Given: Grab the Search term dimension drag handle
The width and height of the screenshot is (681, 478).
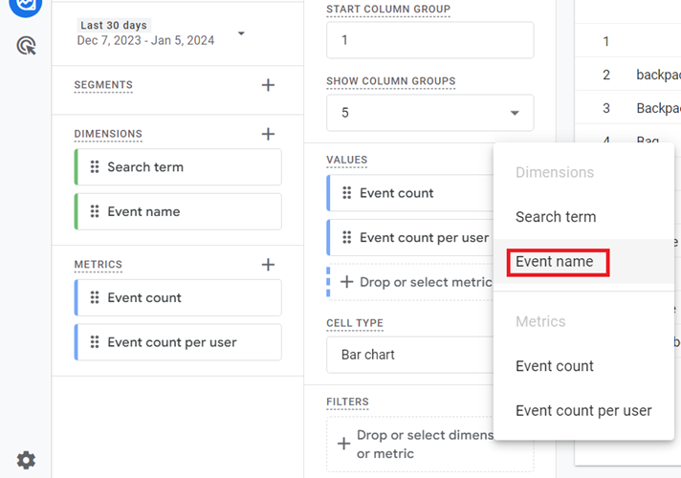Looking at the screenshot, I should (95, 167).
